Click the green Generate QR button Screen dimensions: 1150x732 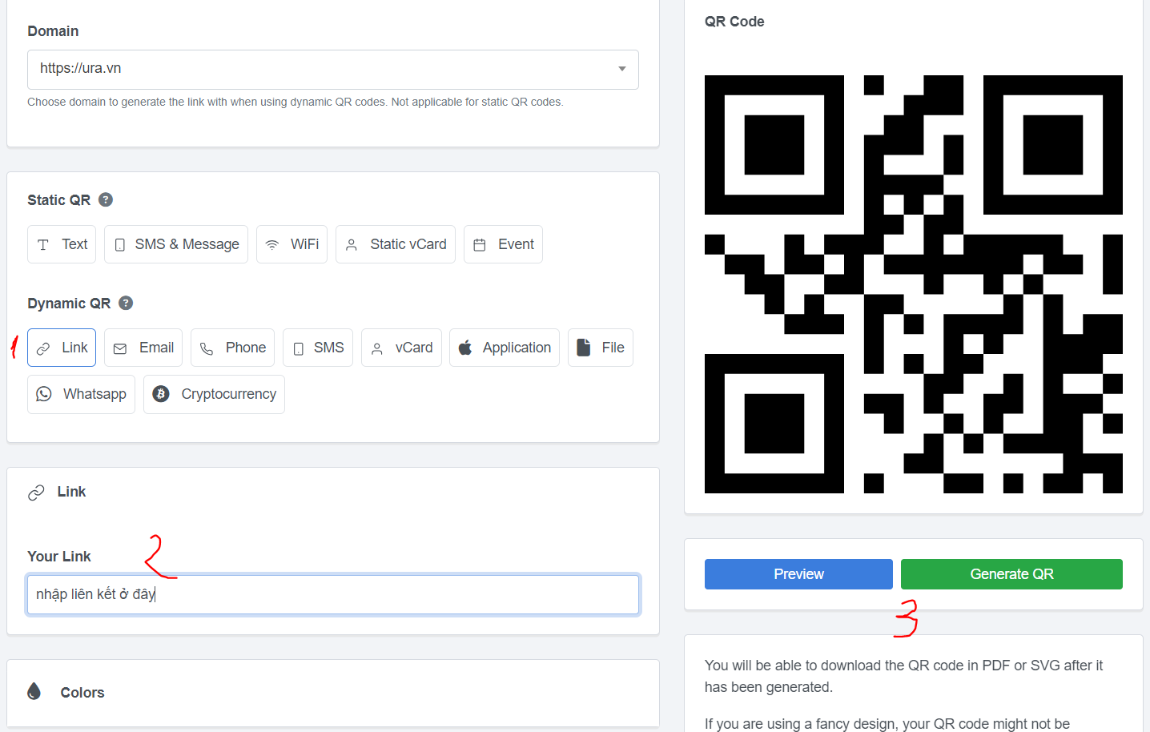[1011, 574]
